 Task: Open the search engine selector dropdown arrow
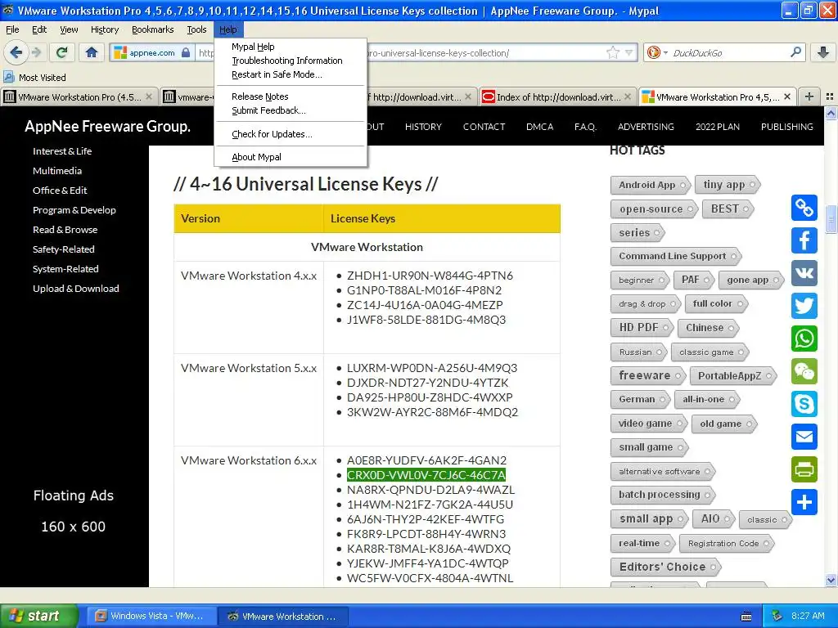coord(665,52)
